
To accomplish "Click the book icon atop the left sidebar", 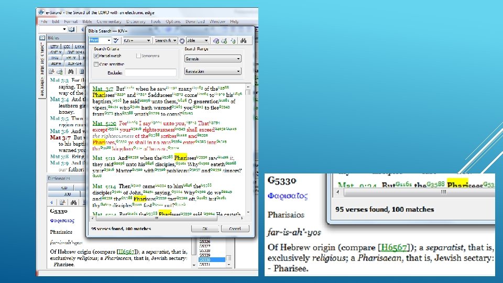I will coord(42,38).
